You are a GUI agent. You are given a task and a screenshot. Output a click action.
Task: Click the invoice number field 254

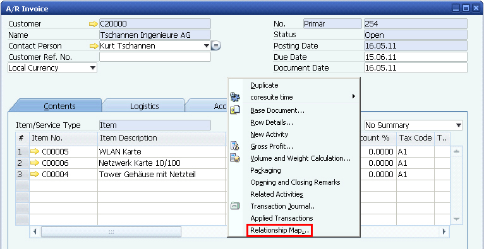(x=416, y=24)
